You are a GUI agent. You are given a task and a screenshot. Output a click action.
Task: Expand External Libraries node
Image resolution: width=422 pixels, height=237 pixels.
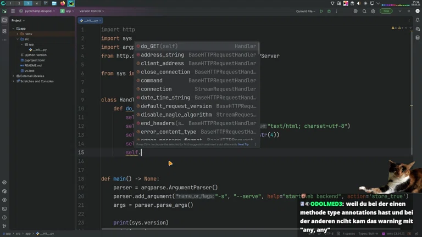[13, 76]
